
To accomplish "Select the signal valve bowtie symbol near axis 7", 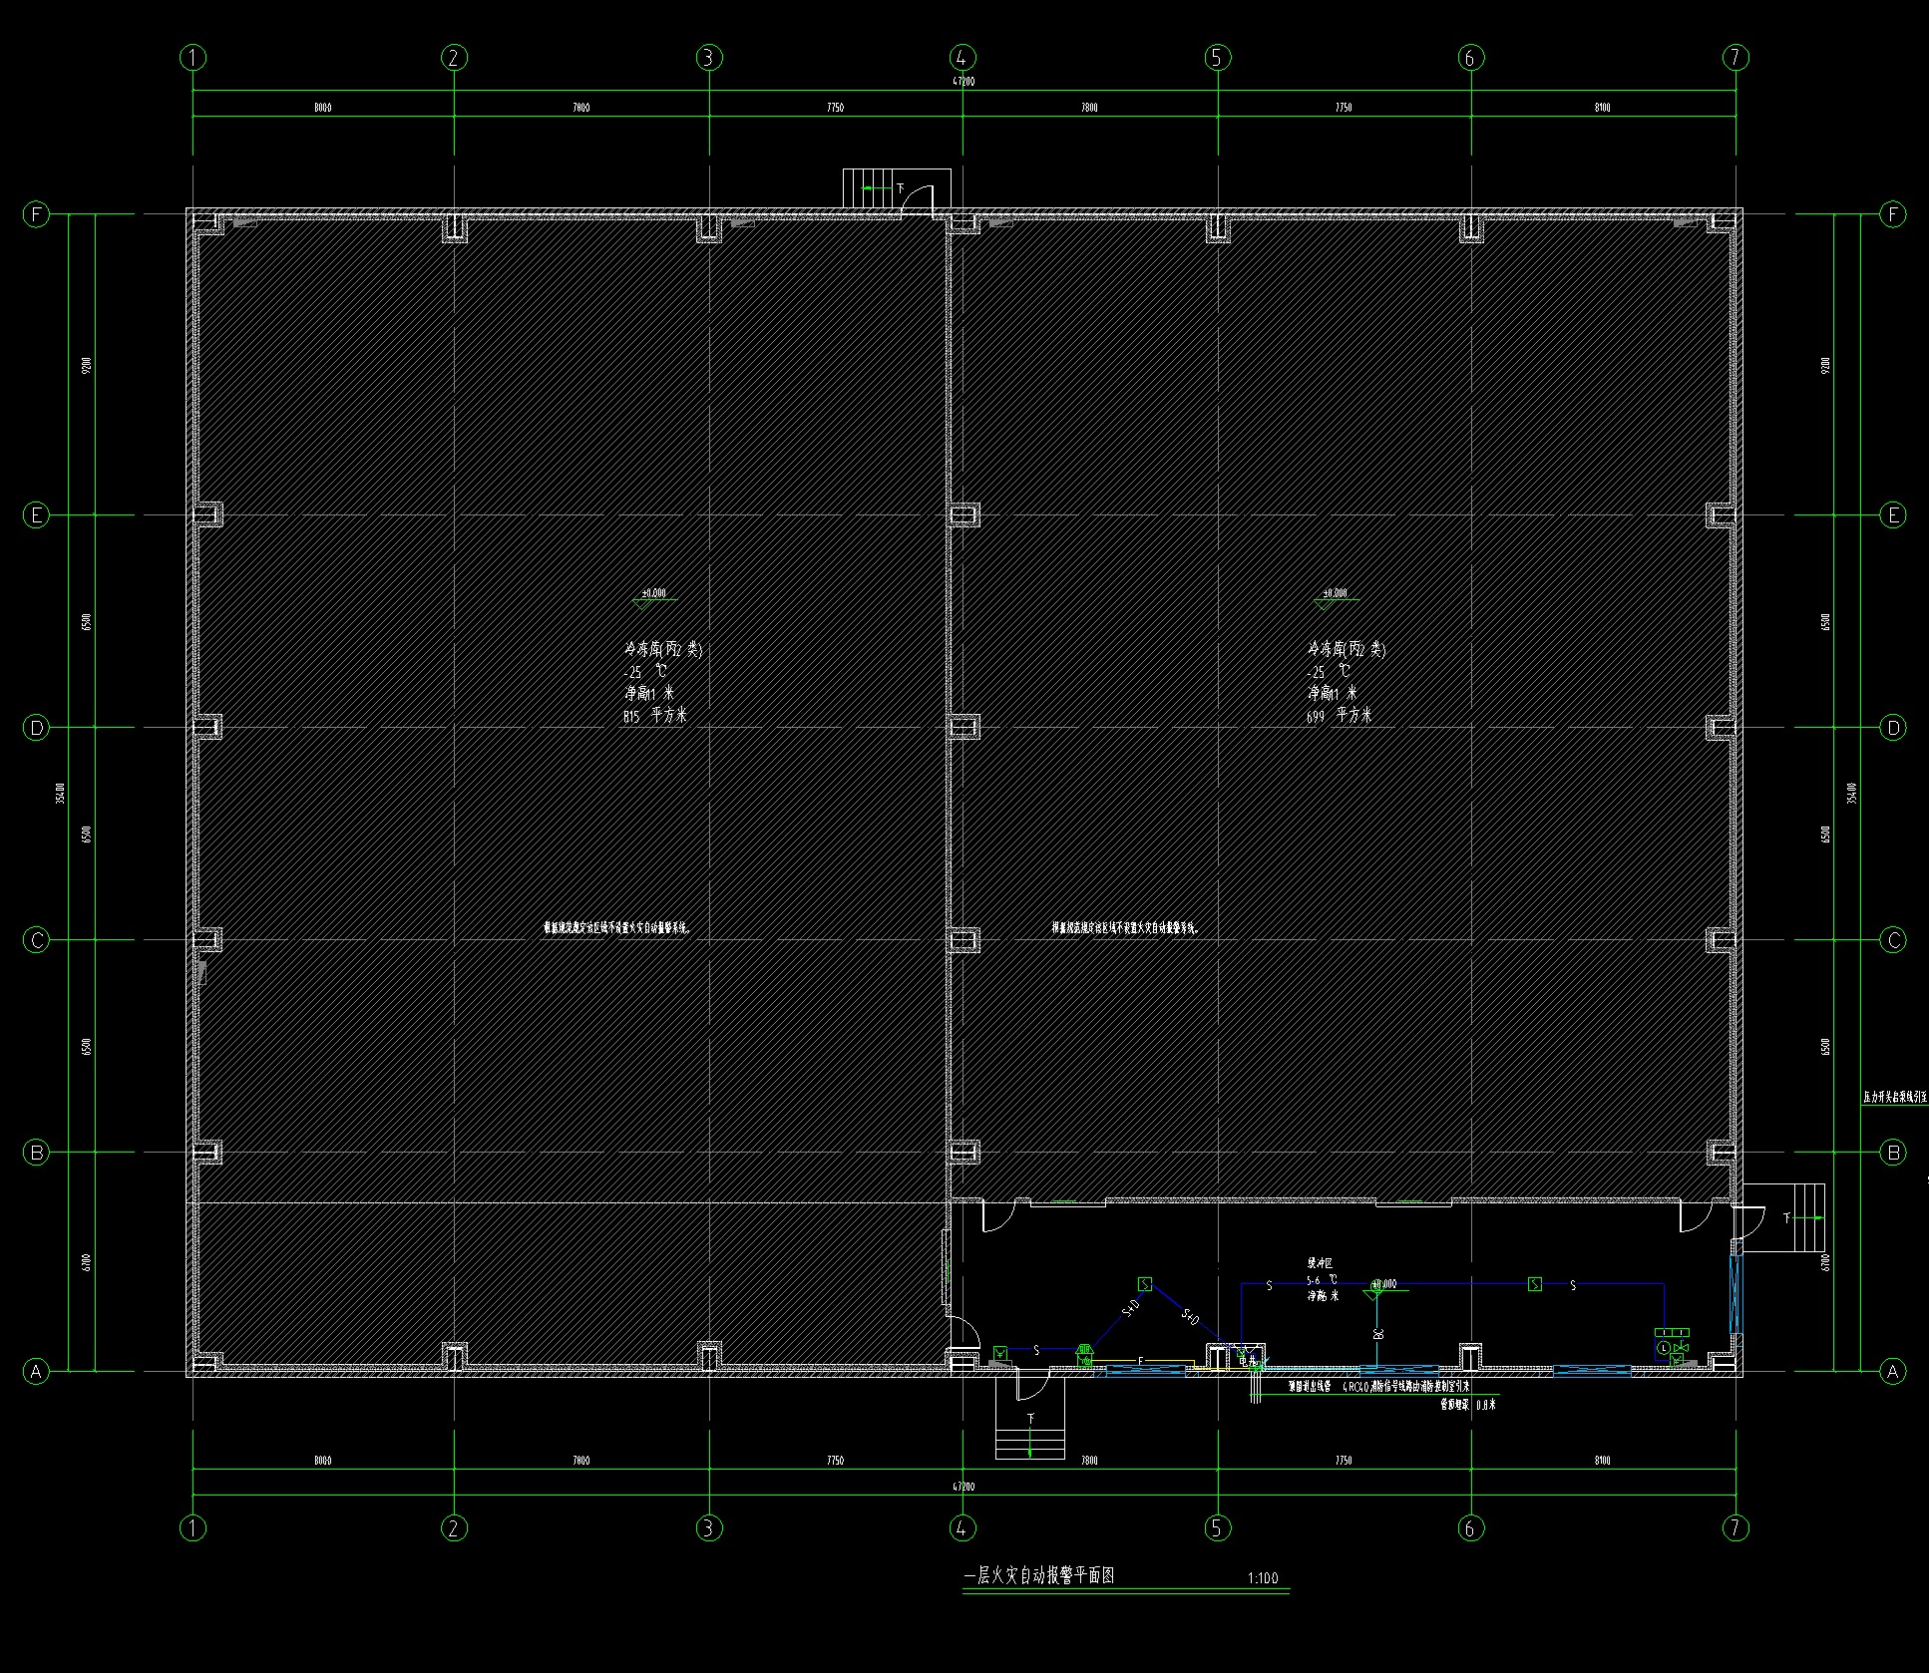I will [x=1681, y=1348].
